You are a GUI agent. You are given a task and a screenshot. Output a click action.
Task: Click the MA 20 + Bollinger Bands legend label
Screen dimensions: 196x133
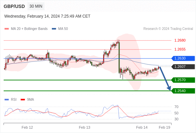pos(29,29)
